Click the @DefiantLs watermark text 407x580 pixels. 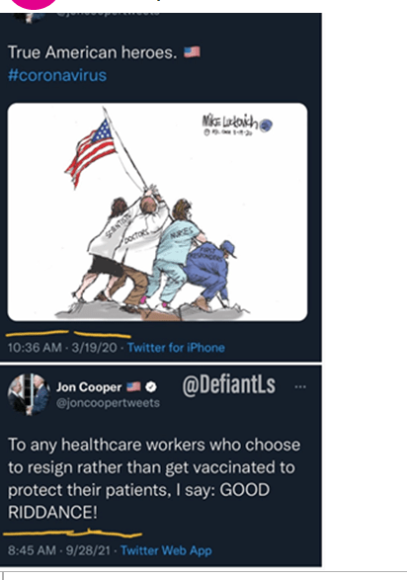229,385
